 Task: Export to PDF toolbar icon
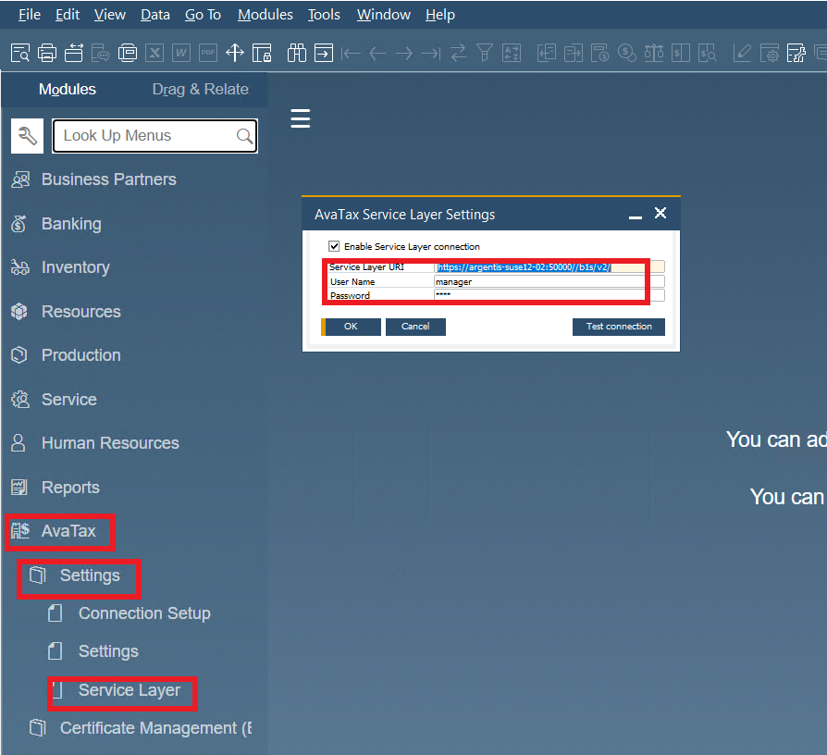click(208, 54)
